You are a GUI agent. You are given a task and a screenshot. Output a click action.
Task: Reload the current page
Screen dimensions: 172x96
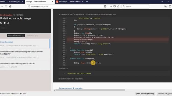(x=6, y=6)
